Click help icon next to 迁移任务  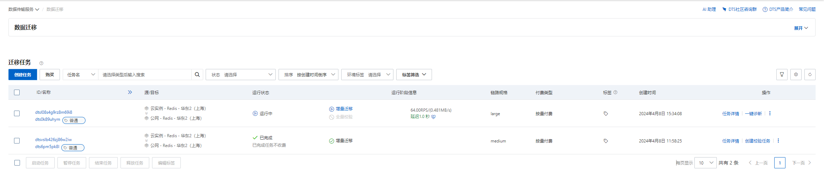point(41,63)
